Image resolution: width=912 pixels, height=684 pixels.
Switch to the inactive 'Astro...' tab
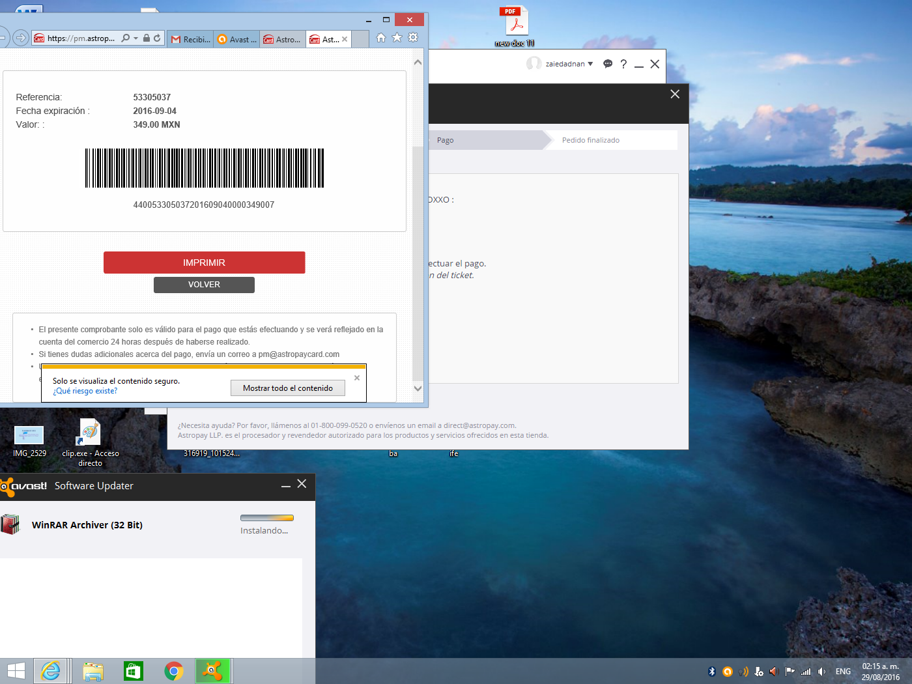[283, 39]
